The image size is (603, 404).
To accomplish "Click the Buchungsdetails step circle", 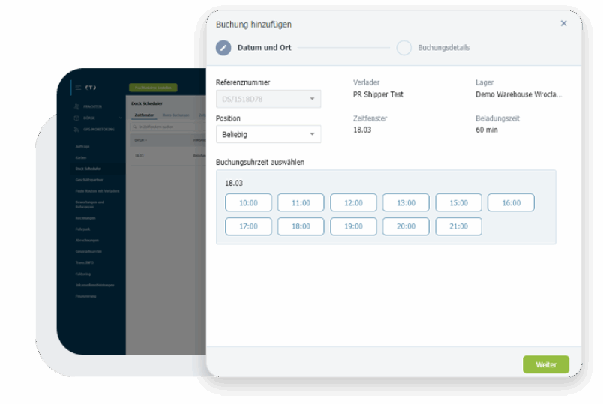I will click(x=404, y=48).
